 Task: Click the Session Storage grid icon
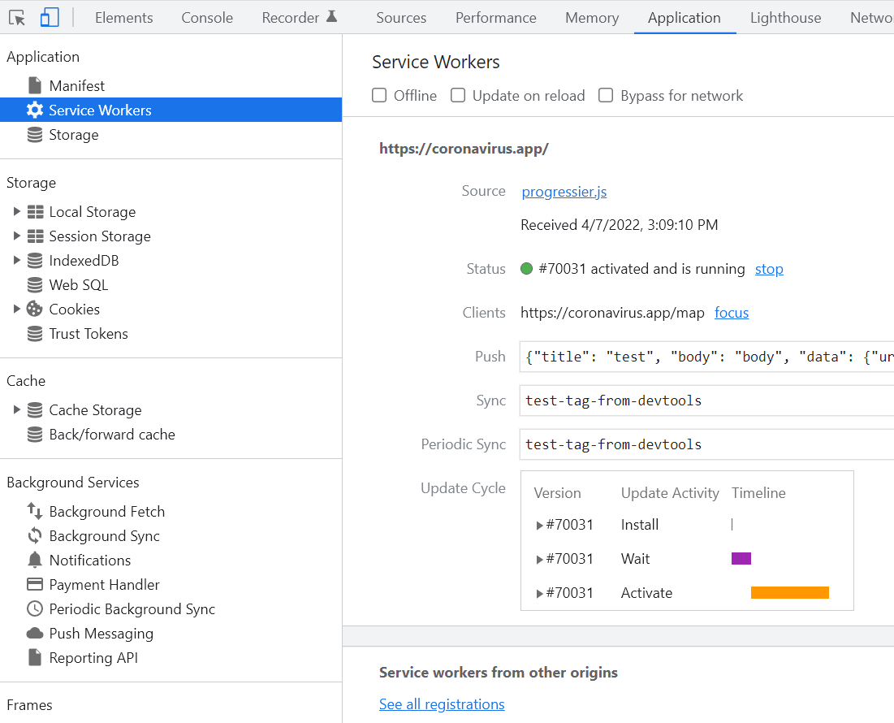point(36,236)
